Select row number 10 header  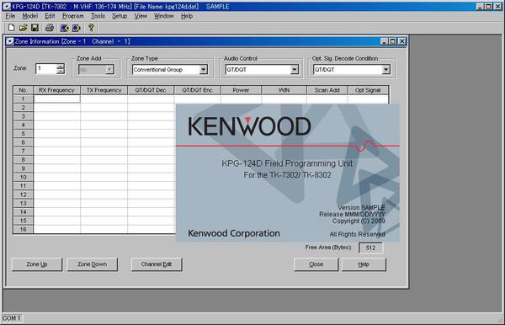coord(24,177)
